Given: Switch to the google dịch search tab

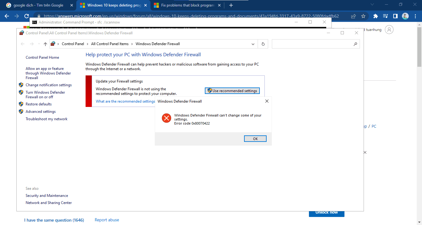Looking at the screenshot, I should pos(39,5).
